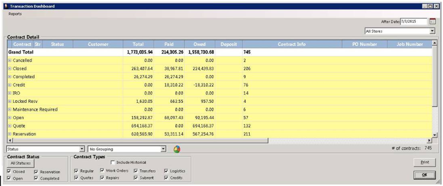Screen dimensions: 443x186
Task: Click the Transaction Dashboard title bar icon
Action: click(x=6, y=6)
